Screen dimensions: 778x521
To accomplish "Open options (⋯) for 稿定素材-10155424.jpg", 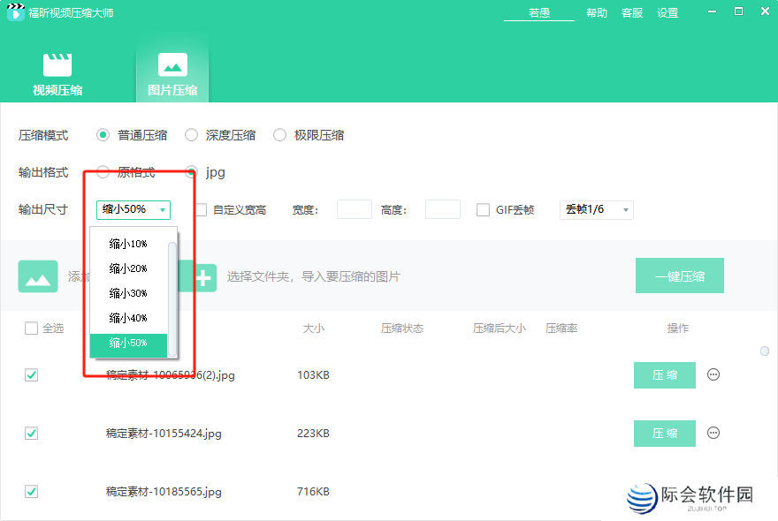I will [713, 434].
